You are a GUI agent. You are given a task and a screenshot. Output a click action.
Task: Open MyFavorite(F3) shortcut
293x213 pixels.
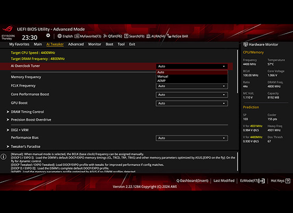88,36
